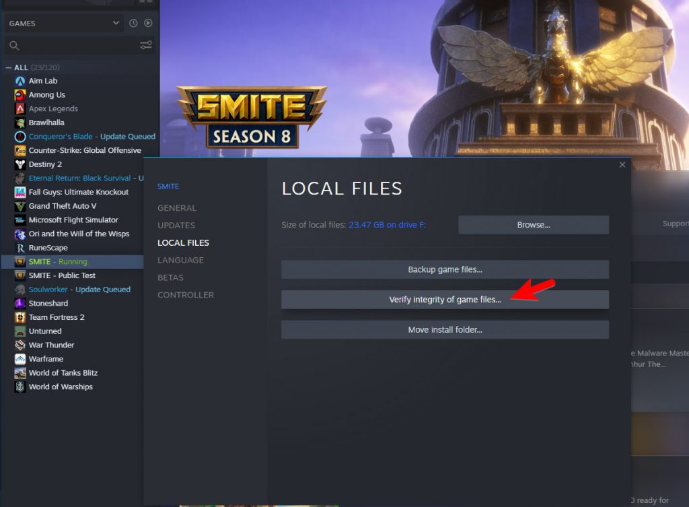Screen dimensions: 689x507
Task: Click the RuneScape game icon
Action: point(20,248)
